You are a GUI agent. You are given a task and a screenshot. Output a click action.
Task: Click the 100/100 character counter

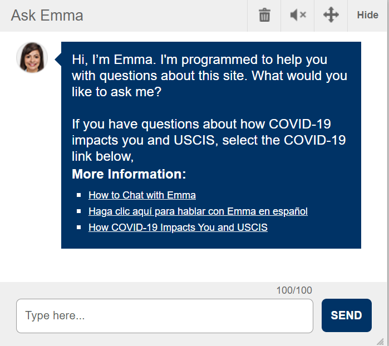point(294,290)
